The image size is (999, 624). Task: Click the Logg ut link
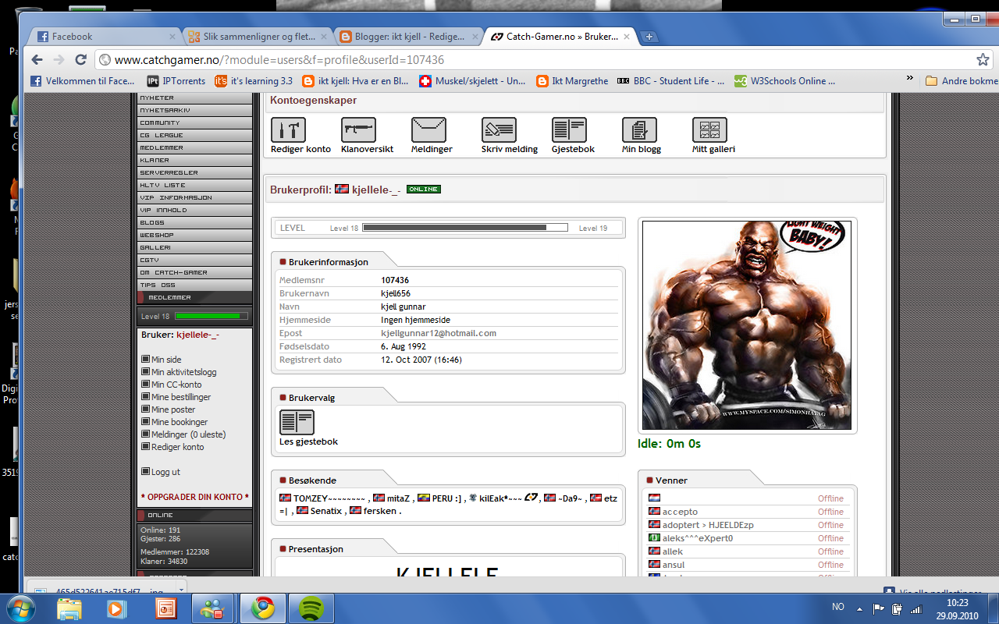165,472
